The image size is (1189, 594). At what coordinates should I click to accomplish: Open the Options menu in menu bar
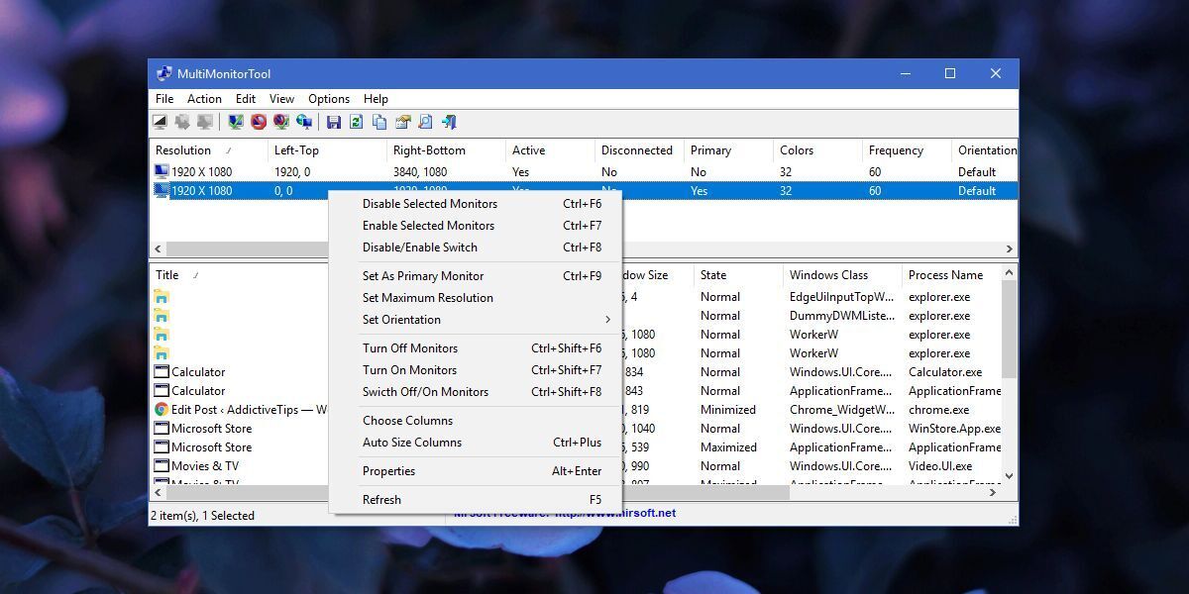[328, 99]
